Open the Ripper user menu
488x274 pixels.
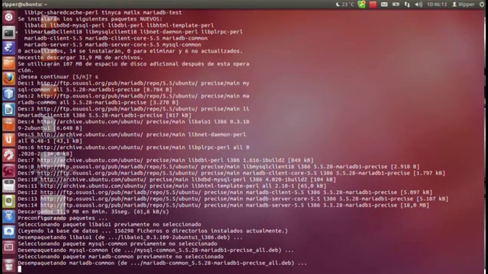463,4
